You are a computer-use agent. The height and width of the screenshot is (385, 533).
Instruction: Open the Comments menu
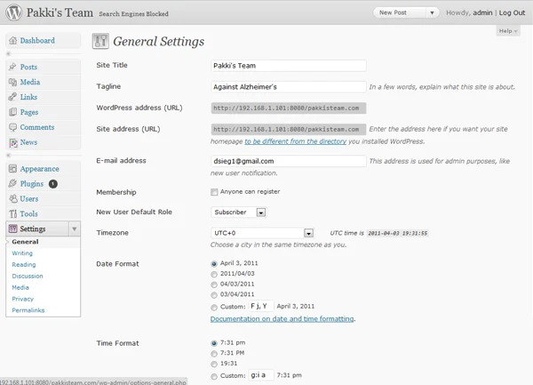point(37,127)
